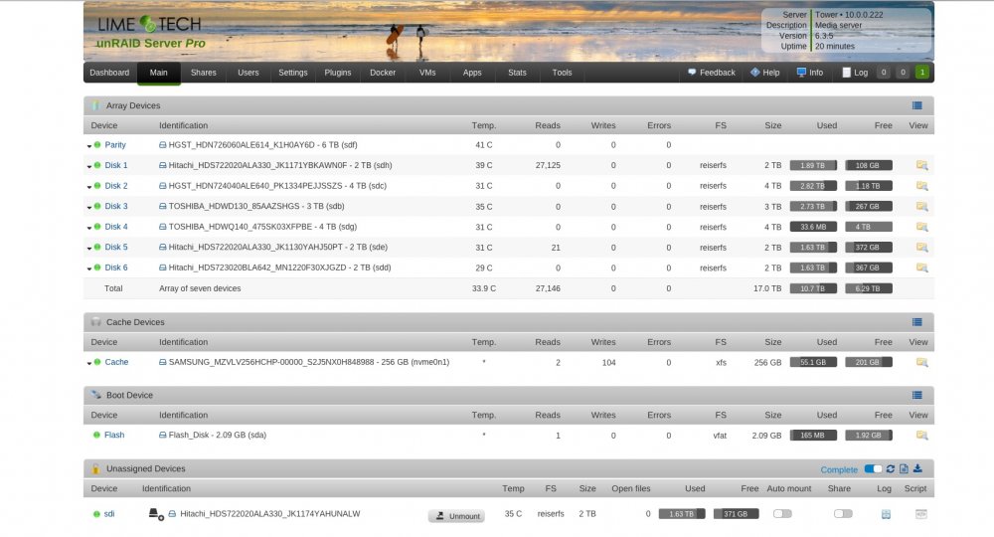Toggle the Complete switch in Unassigned Devices
This screenshot has width=994, height=537.
[873, 469]
